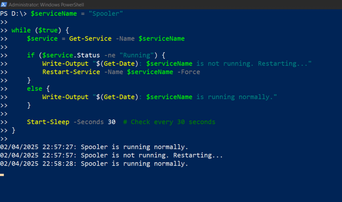The height and width of the screenshot is (202, 342).
Task: Click the Get-Service cmdlet in the script
Action: click(x=90, y=39)
